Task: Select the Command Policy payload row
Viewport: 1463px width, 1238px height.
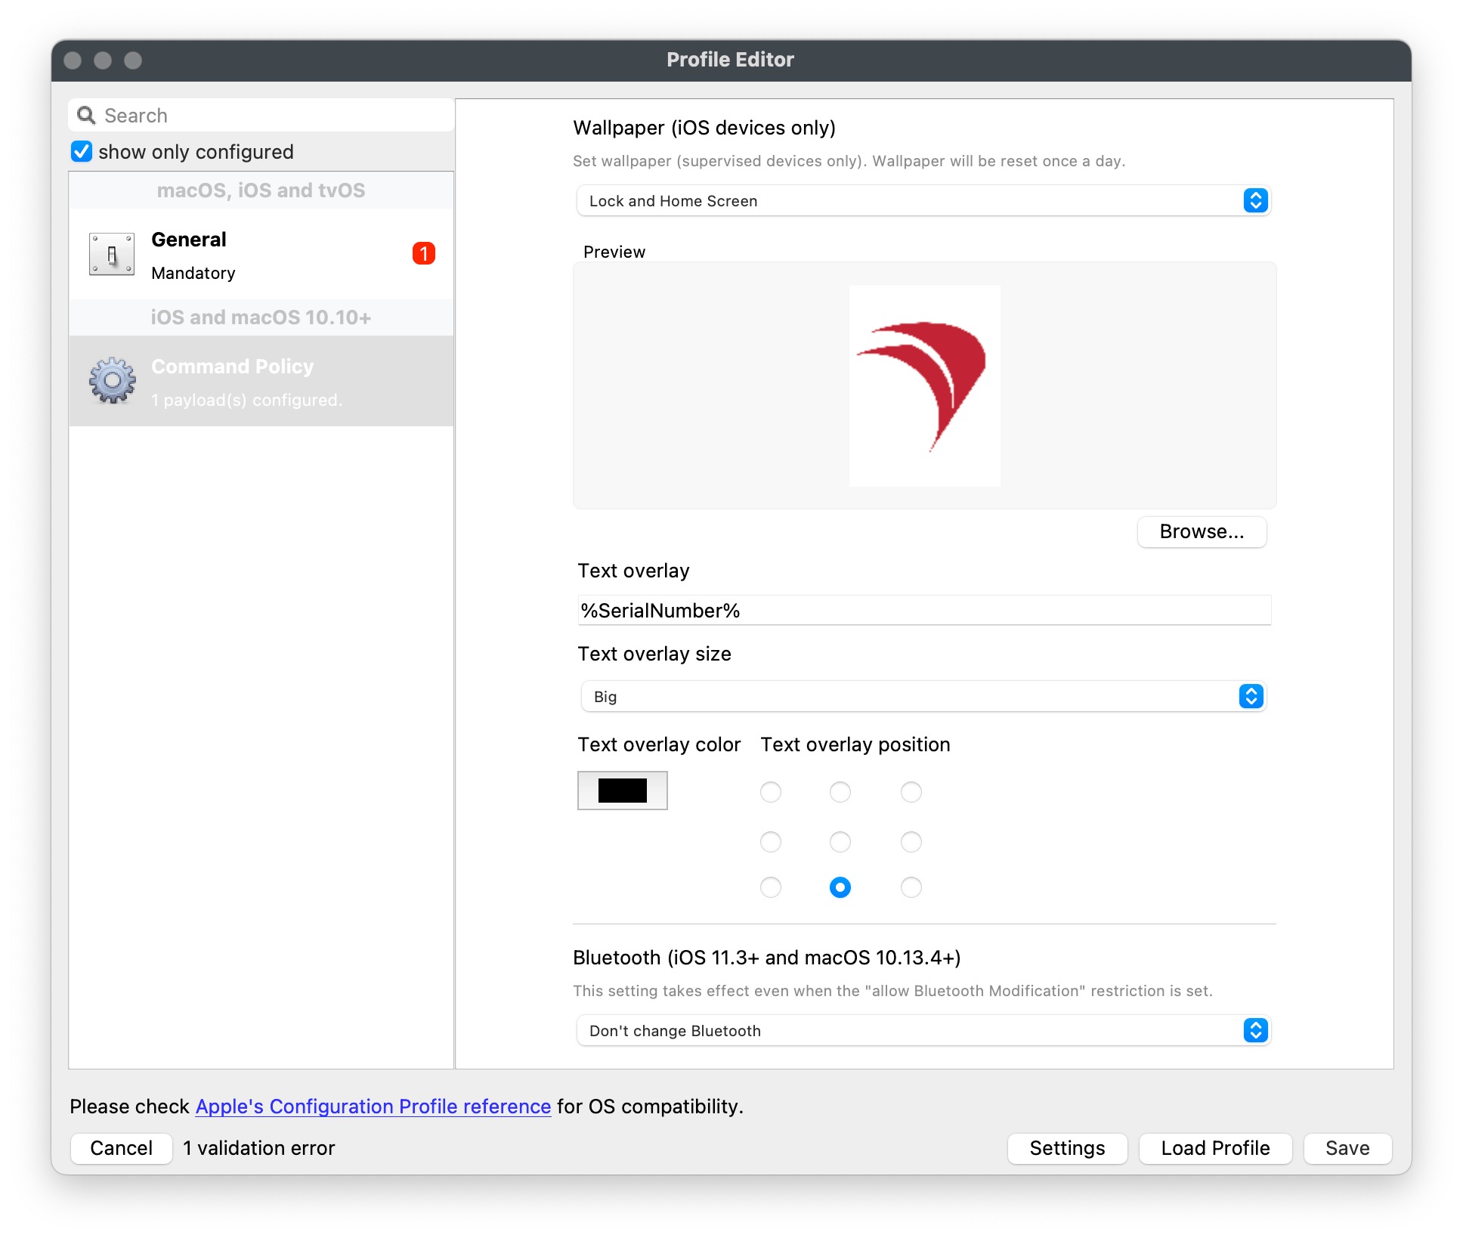Action: [x=261, y=381]
